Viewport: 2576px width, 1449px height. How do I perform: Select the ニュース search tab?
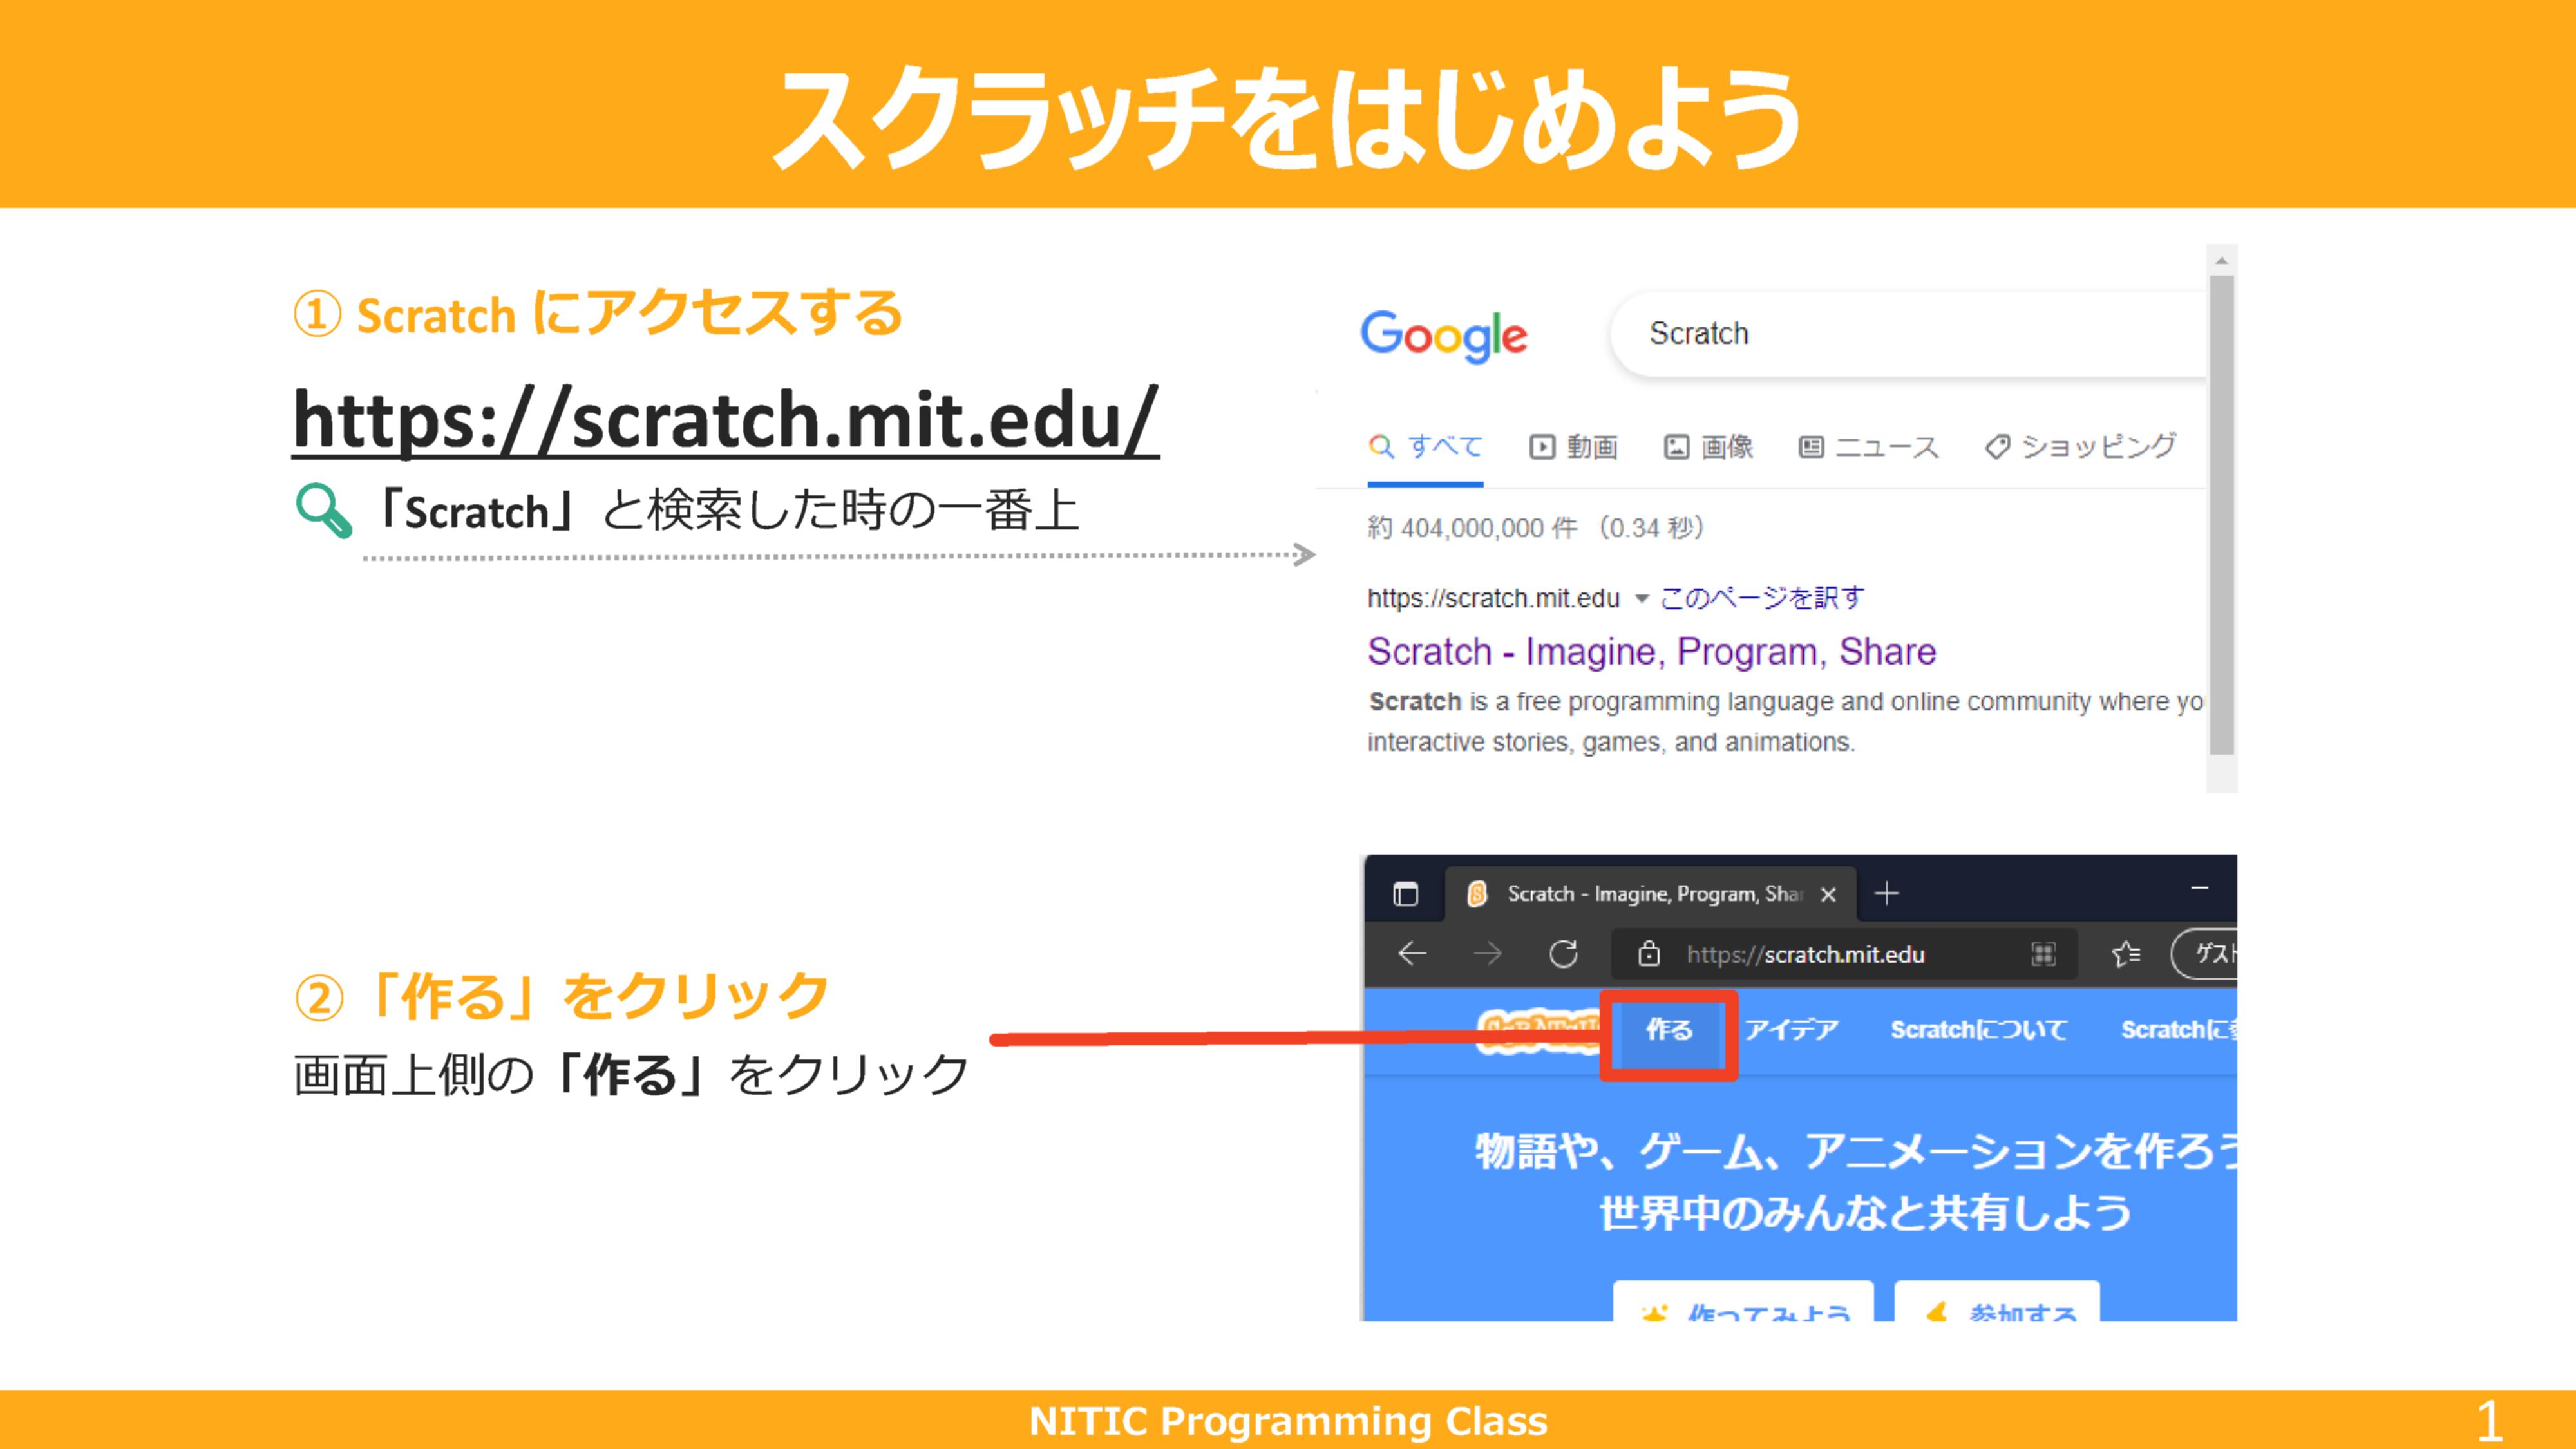1868,447
